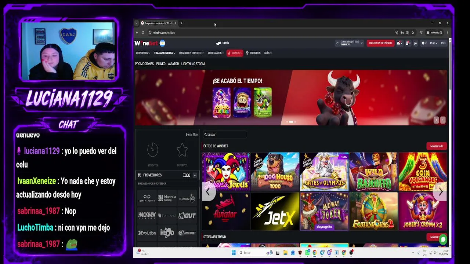Viewport: 470px width, 264px height.
Task: Click Hacer un Depósito button
Action: point(380,43)
